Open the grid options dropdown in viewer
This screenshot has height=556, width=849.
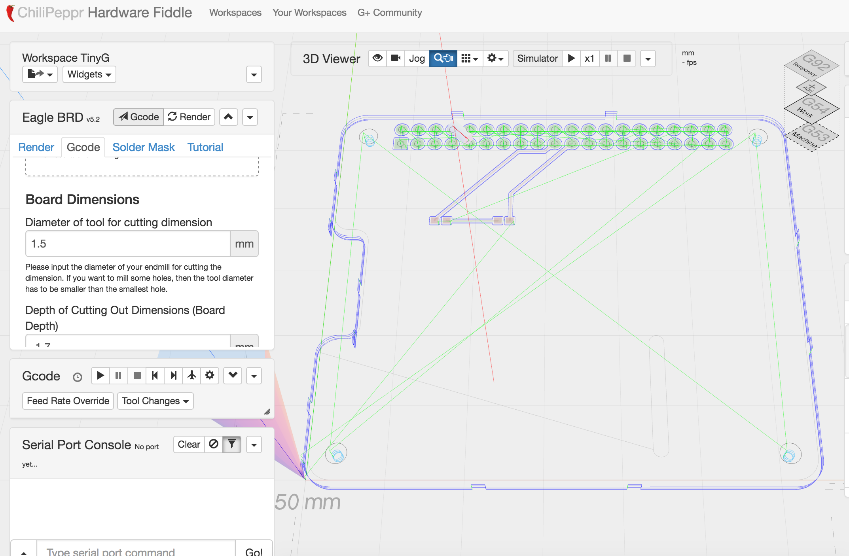click(470, 59)
